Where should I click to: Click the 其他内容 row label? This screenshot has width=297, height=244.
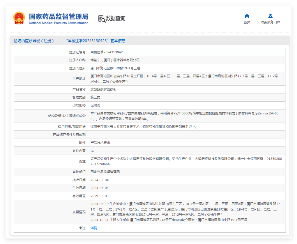[x=79, y=151]
